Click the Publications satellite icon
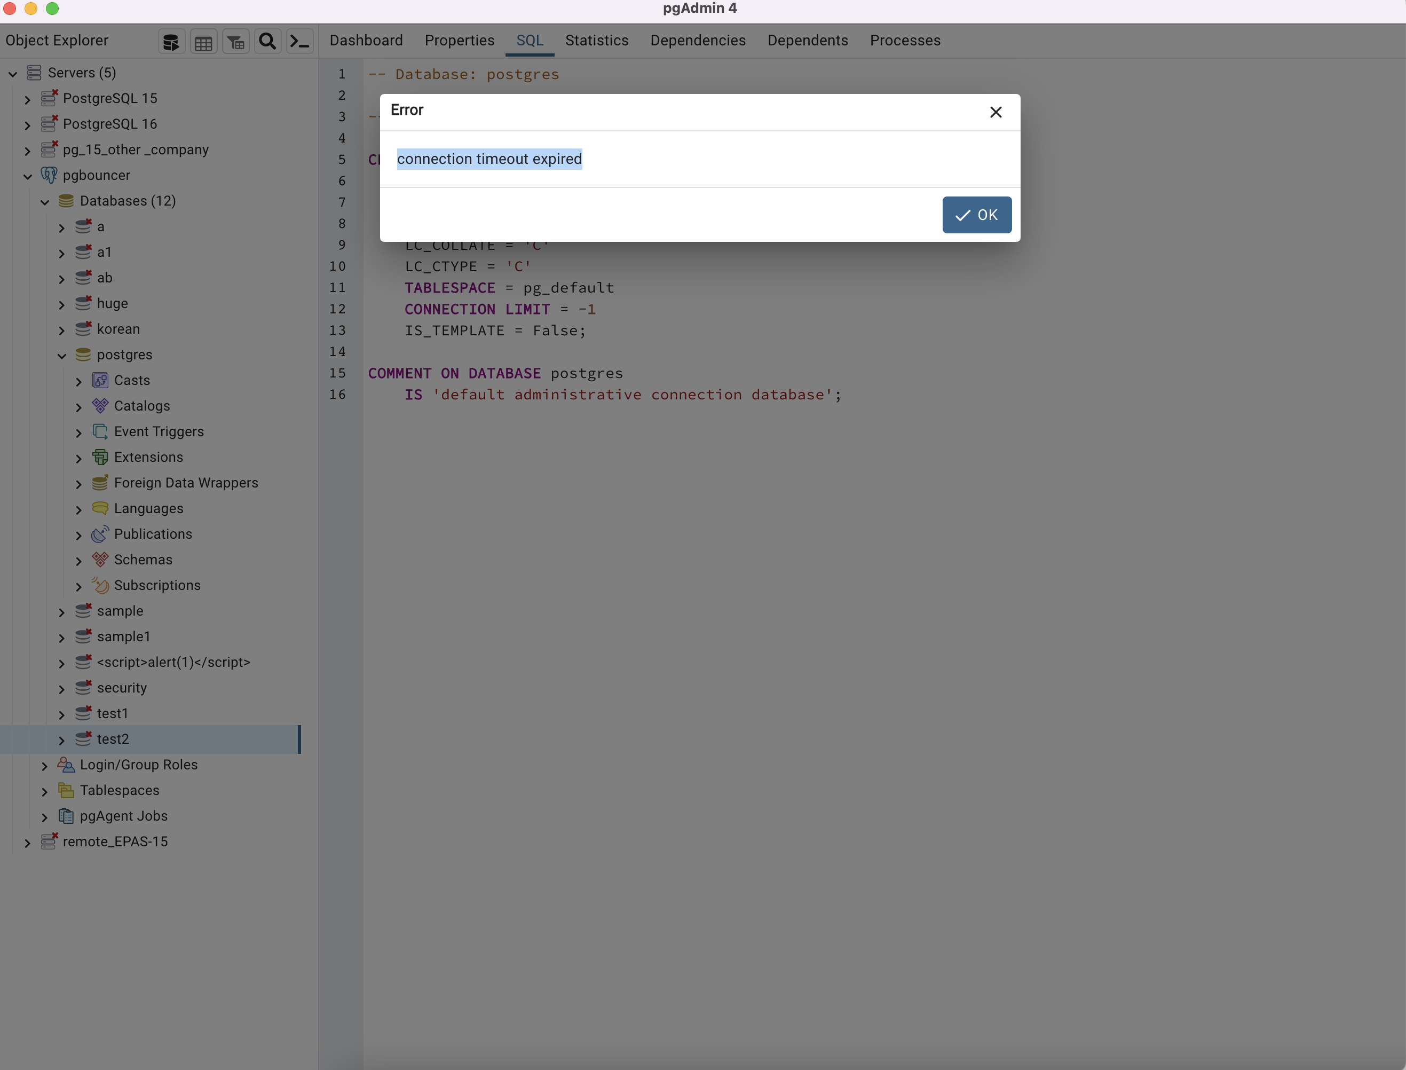The image size is (1406, 1070). [99, 534]
